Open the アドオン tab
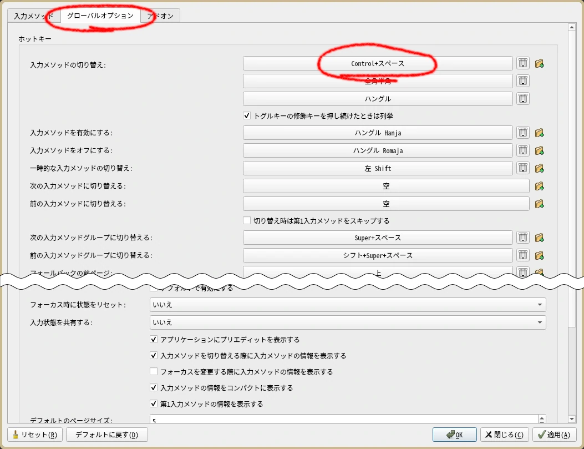The image size is (584, 449). 160,16
